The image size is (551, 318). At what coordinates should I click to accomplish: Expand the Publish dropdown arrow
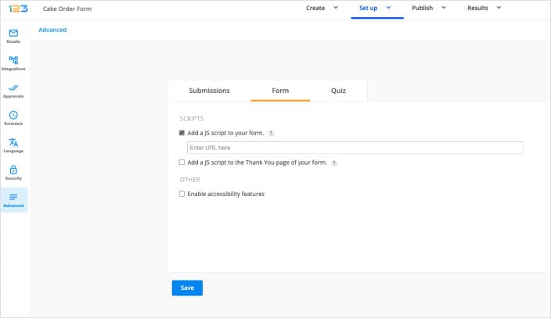(x=444, y=7)
